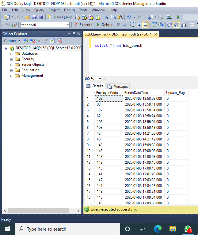Switch to the Messages tab
This screenshot has width=198, height=235.
point(118,87)
